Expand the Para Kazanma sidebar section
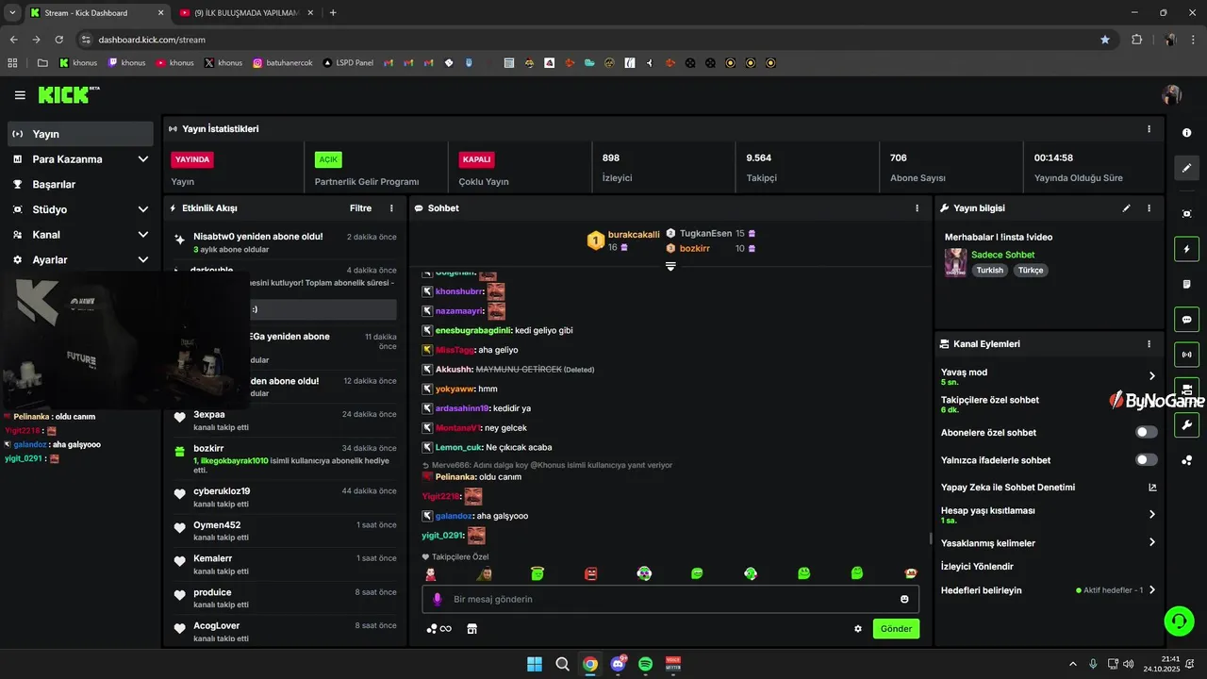Viewport: 1207px width, 679px height. [80, 159]
